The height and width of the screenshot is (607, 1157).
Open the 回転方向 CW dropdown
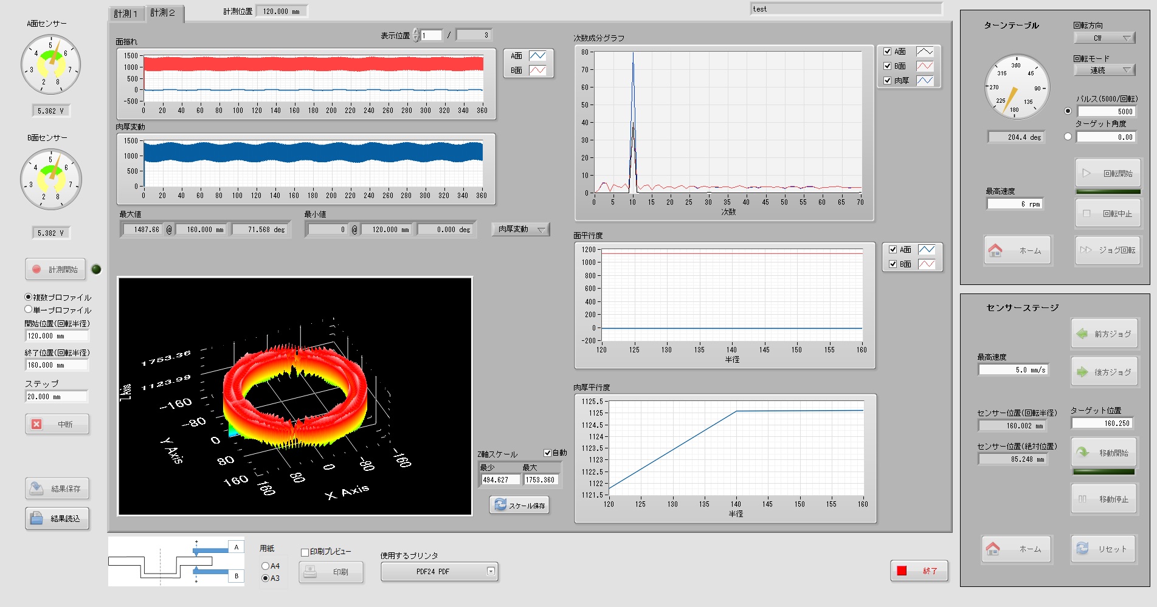(x=1104, y=38)
